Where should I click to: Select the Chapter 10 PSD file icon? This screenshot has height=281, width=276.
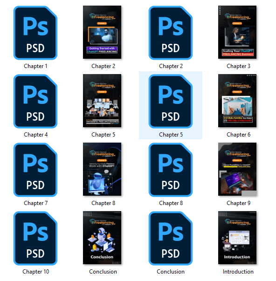click(35, 238)
